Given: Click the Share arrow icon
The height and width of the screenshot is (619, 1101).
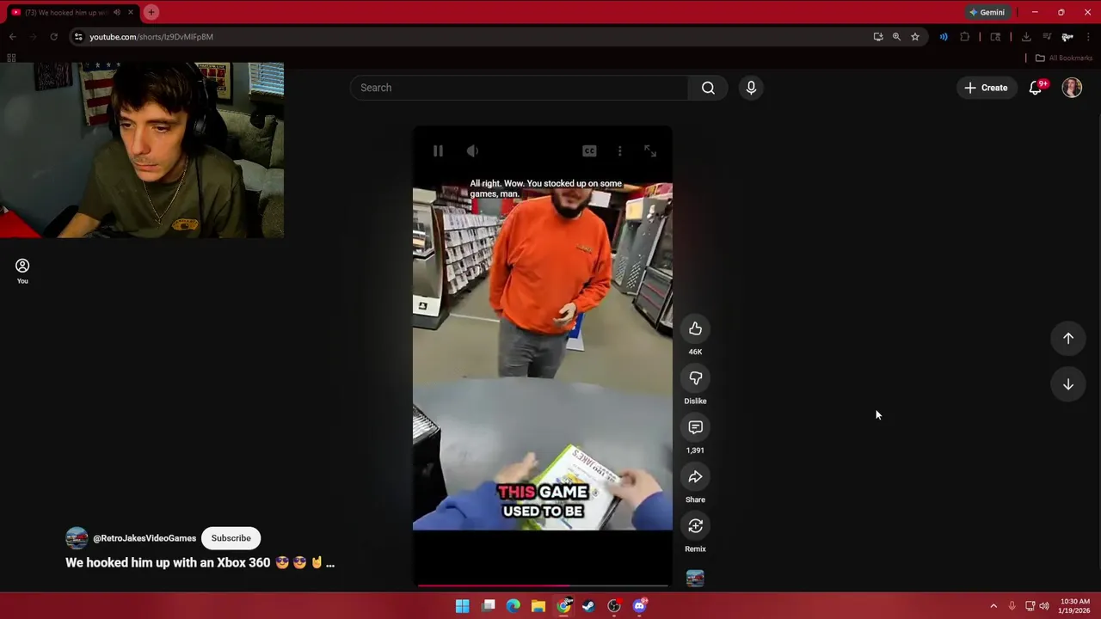Looking at the screenshot, I should pyautogui.click(x=695, y=477).
